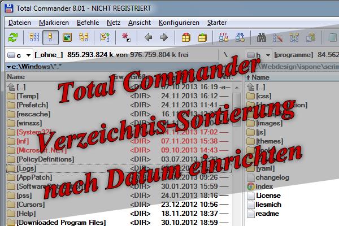Click the red asterisk invert selection icon
This screenshot has width=339, height=226.
point(126,37)
